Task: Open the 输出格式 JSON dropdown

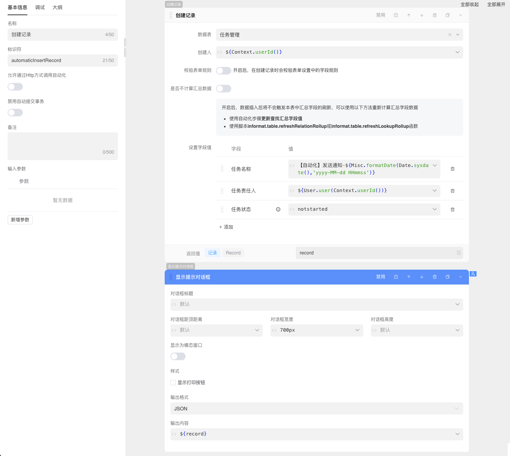Action: [x=316, y=408]
